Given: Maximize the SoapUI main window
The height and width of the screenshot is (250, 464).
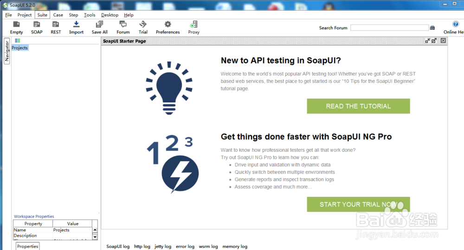Looking at the screenshot, I should click(x=455, y=4).
